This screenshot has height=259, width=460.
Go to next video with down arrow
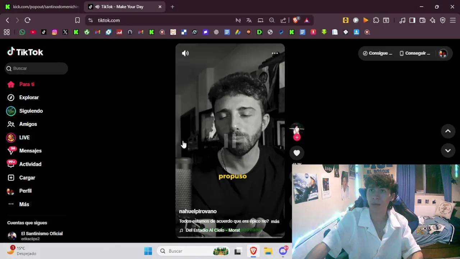pos(448,151)
